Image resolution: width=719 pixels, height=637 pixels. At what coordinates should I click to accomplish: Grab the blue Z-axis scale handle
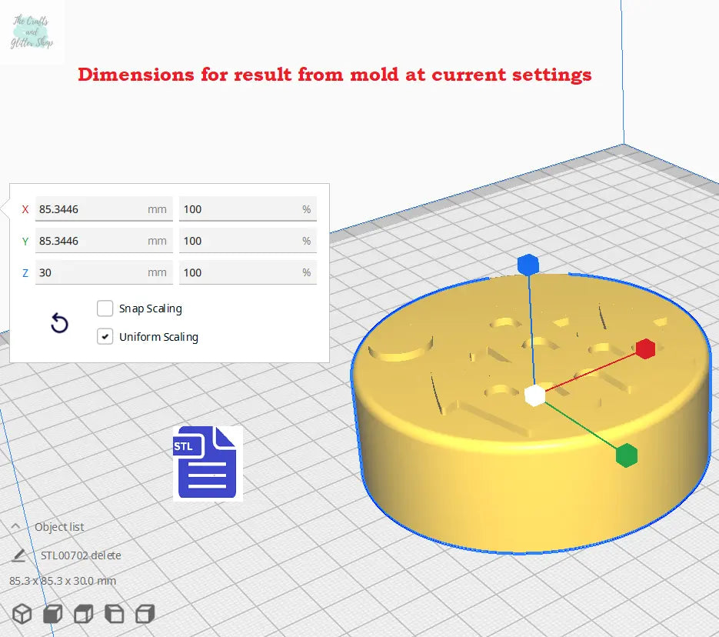pyautogui.click(x=528, y=265)
